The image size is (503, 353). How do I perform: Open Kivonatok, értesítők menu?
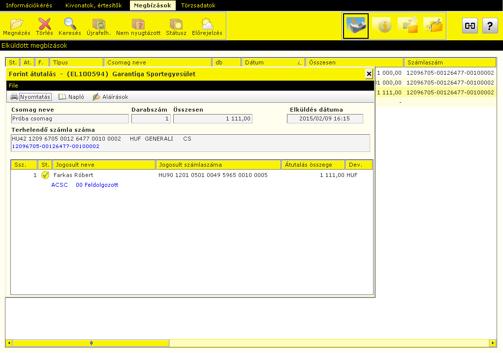(x=94, y=5)
